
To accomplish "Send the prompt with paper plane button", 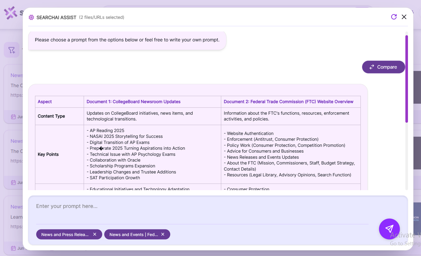I will tap(389, 229).
